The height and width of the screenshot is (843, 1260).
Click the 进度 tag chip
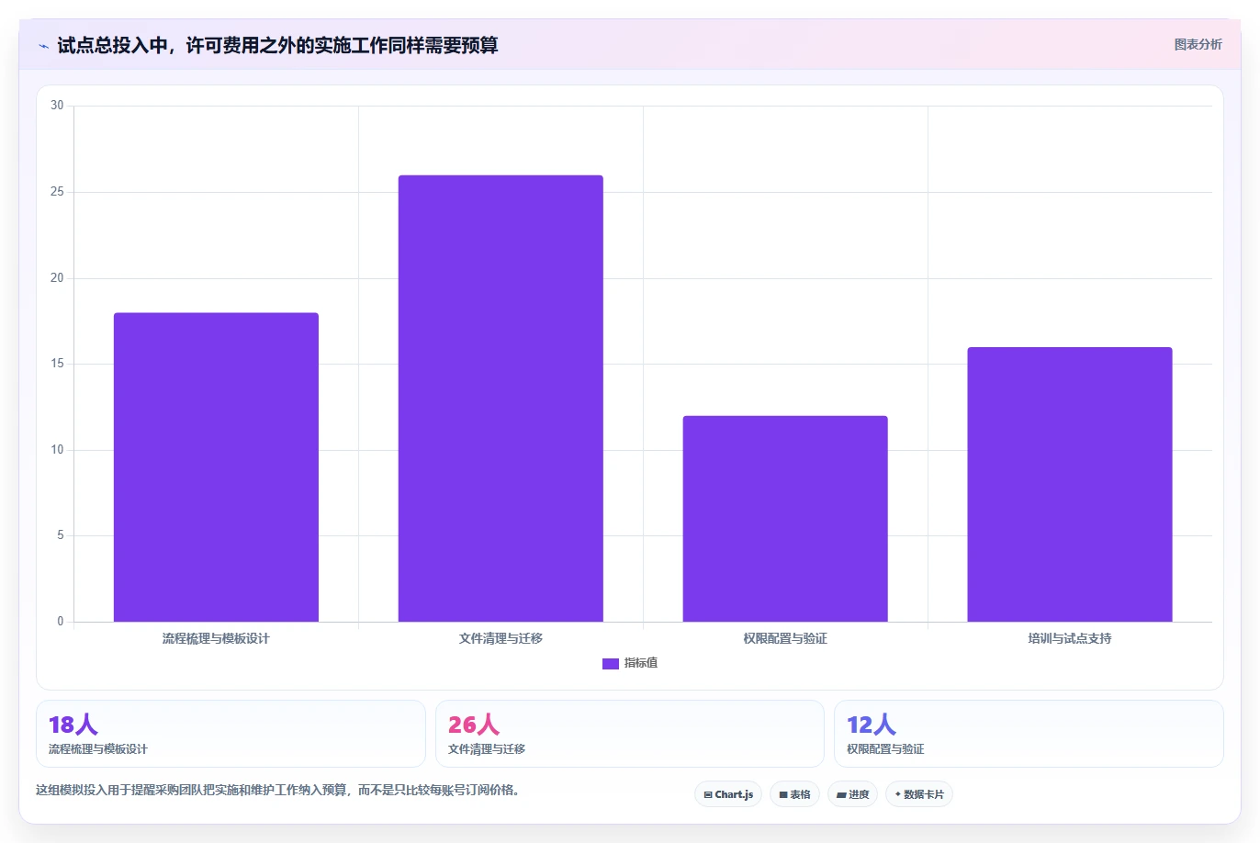tap(852, 794)
